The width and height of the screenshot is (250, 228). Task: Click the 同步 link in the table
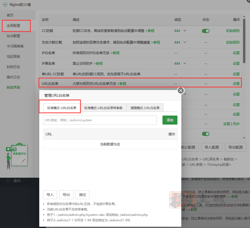click(236, 124)
